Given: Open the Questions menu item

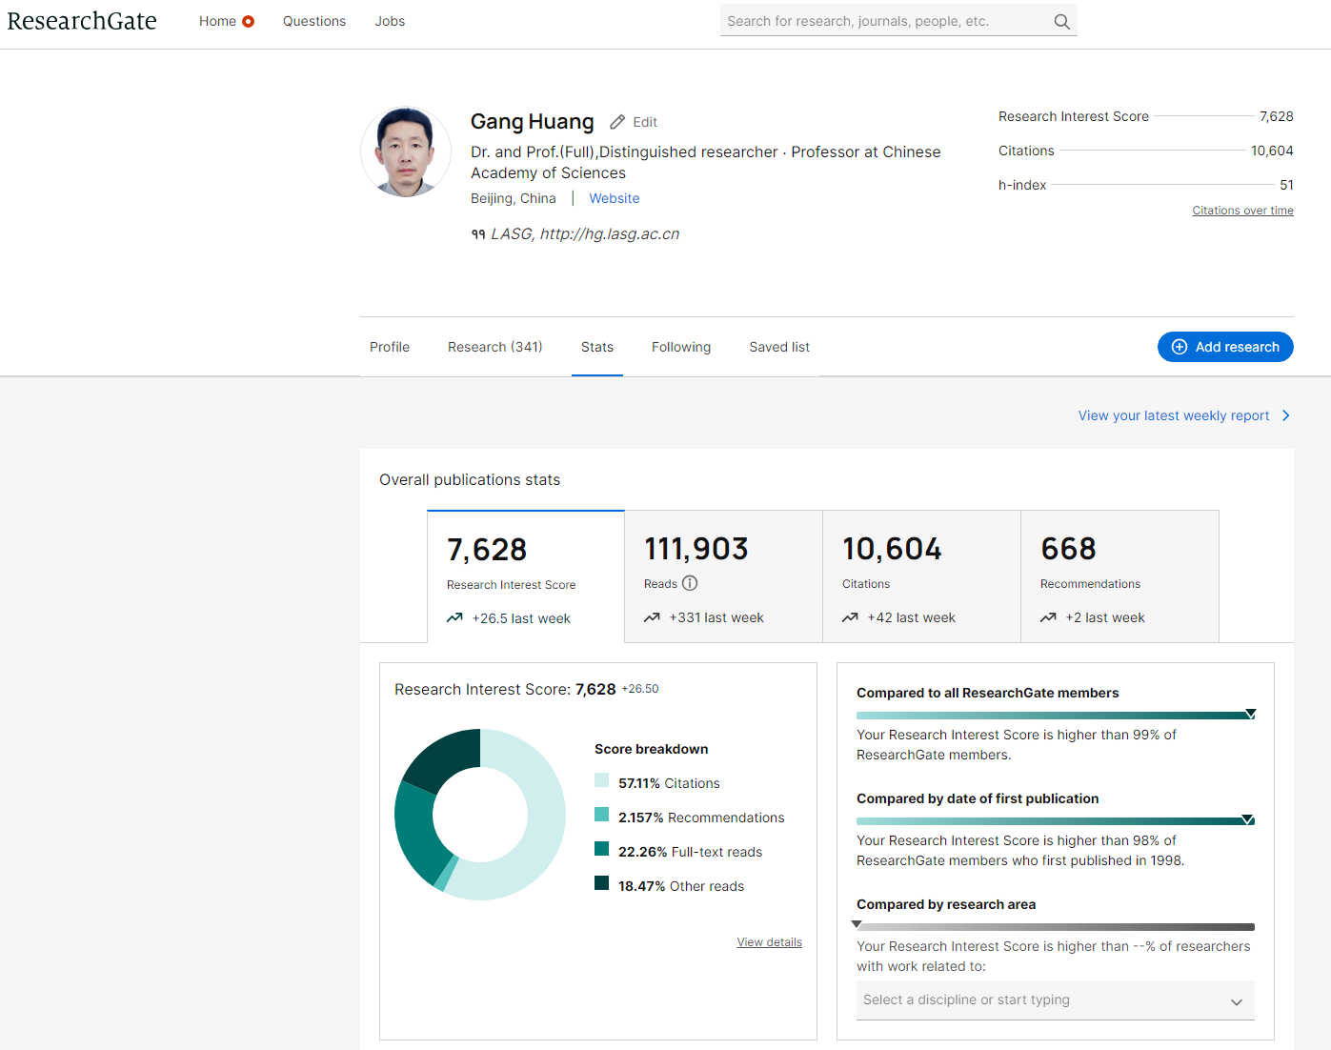Looking at the screenshot, I should coord(314,21).
